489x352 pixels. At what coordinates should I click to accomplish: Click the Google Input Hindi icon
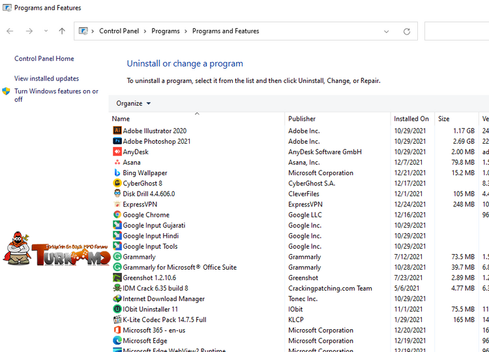(x=117, y=236)
